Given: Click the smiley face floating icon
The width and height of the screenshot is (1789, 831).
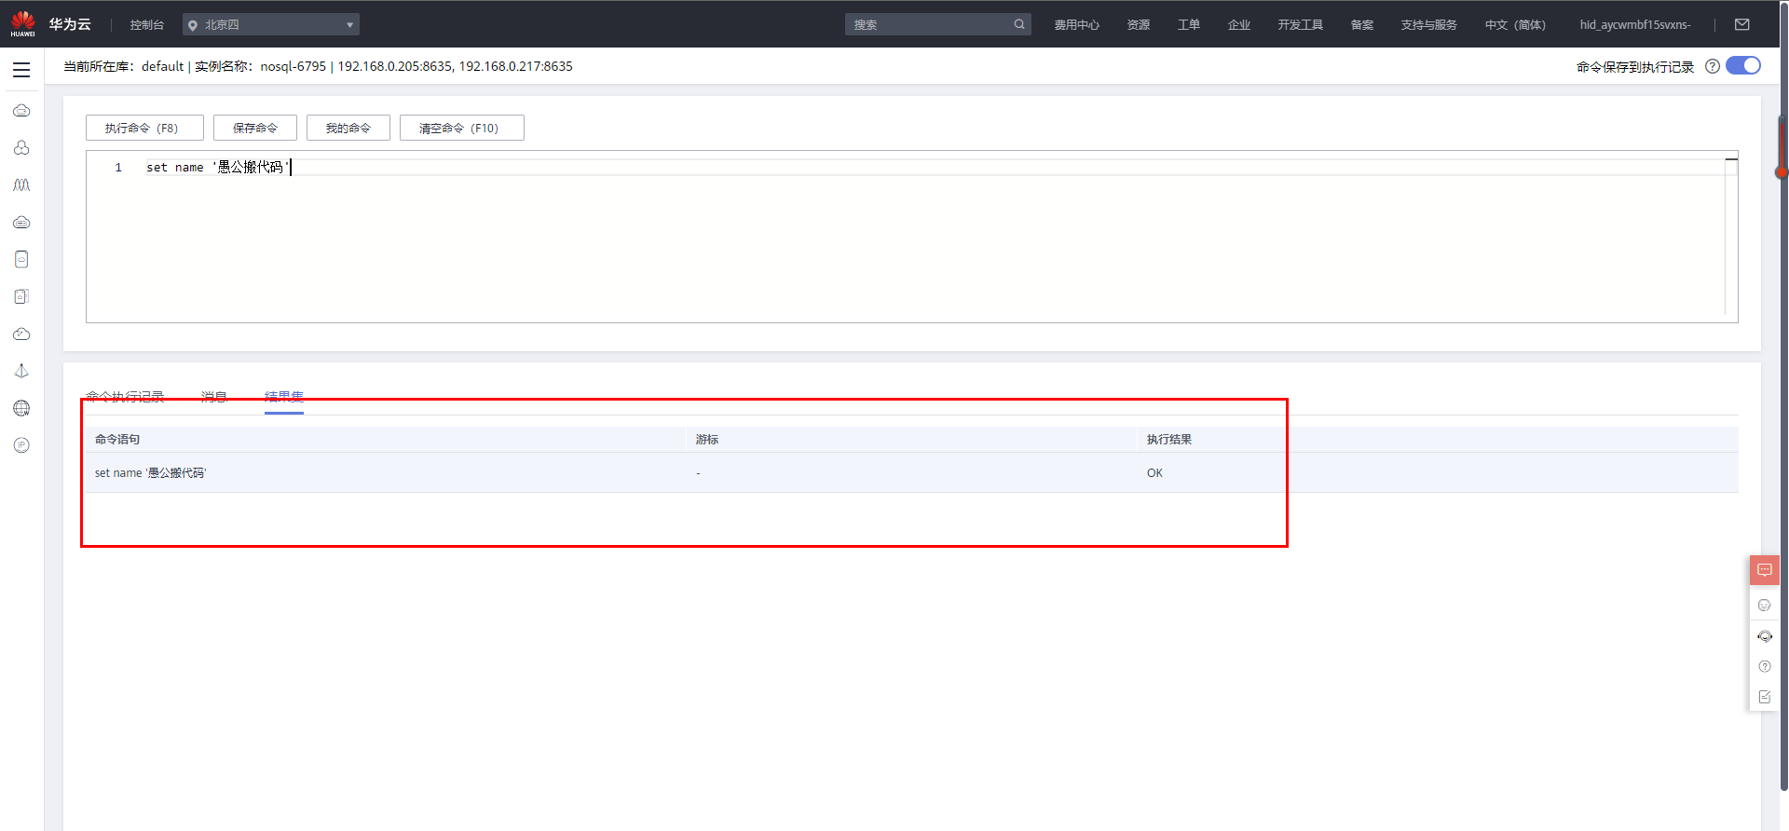Looking at the screenshot, I should click(x=1765, y=606).
